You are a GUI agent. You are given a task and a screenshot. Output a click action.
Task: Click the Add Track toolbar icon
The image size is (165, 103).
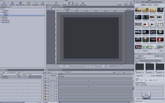pos(28,3)
